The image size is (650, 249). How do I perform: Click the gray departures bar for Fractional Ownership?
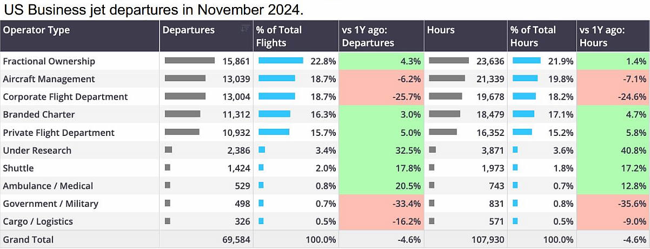pyautogui.click(x=189, y=61)
